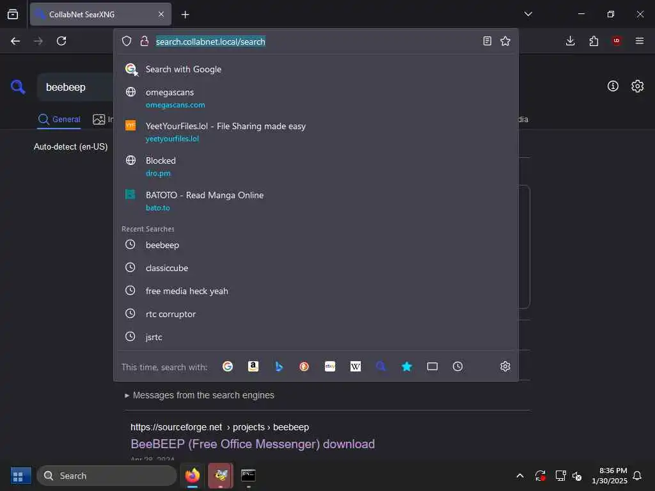Switch to Firefox in the taskbar
Viewport: 655px width, 491px height.
point(193,475)
